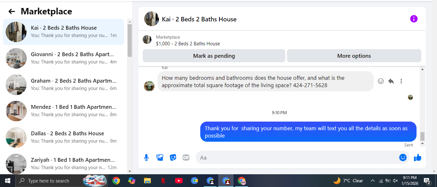Open the GIF selector

point(186,157)
